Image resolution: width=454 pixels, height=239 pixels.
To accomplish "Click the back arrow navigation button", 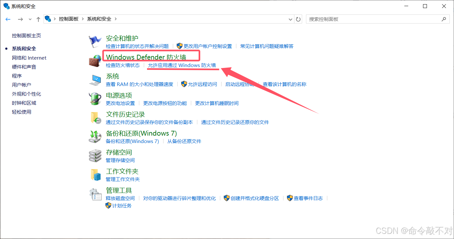I will (8, 19).
